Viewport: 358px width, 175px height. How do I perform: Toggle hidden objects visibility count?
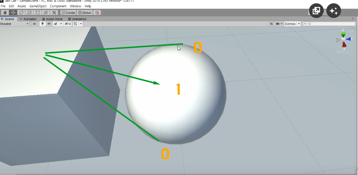pyautogui.click(x=67, y=24)
